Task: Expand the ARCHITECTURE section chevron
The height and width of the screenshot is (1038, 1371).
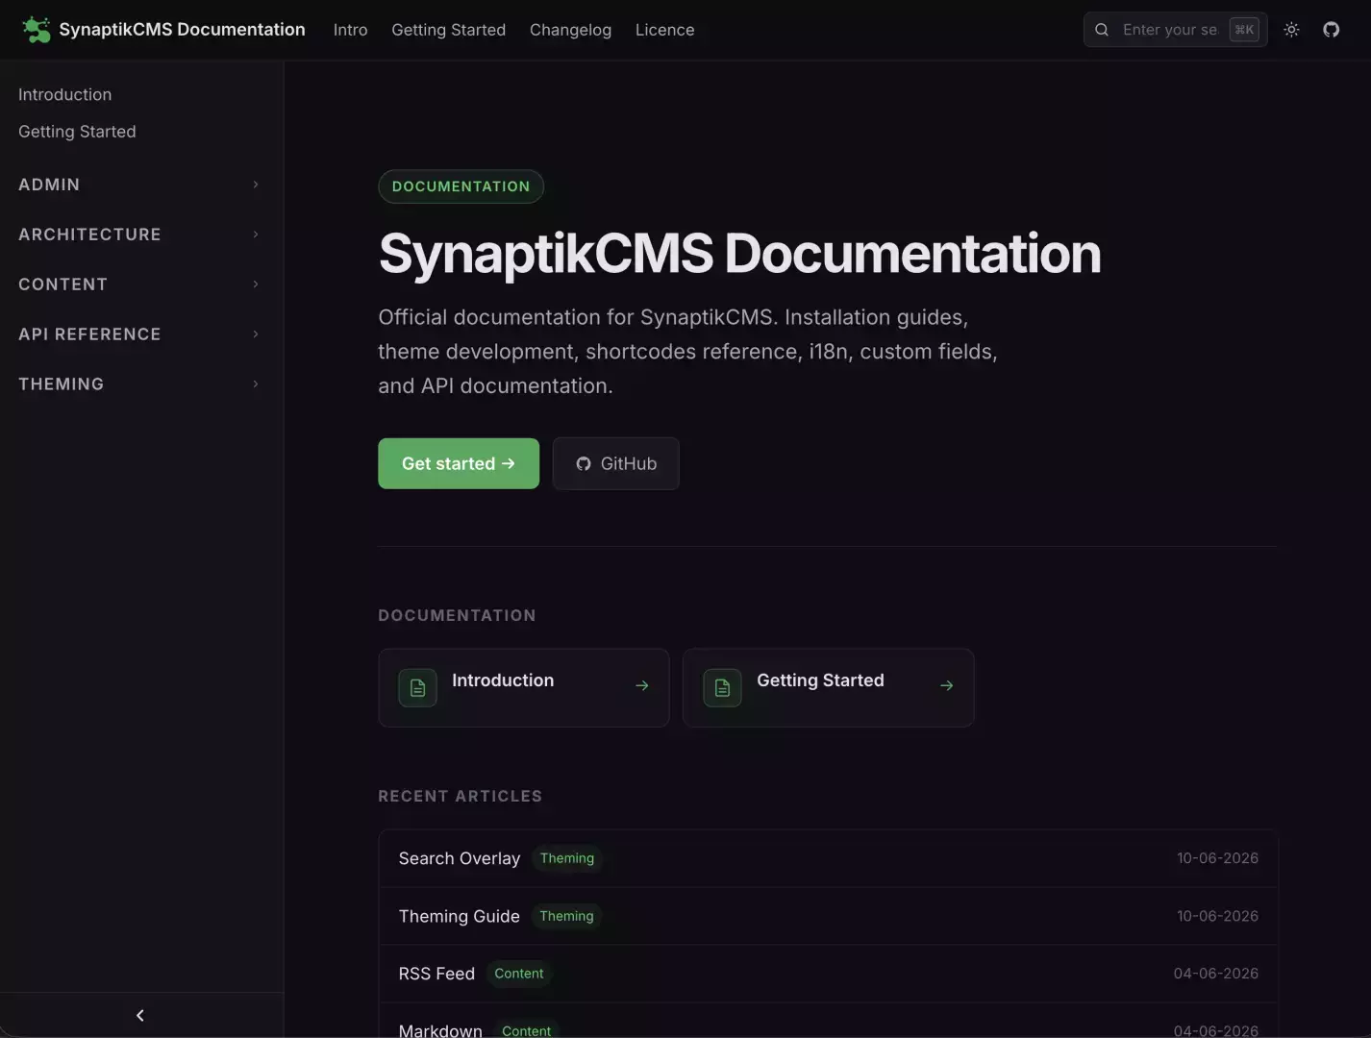Action: [256, 235]
